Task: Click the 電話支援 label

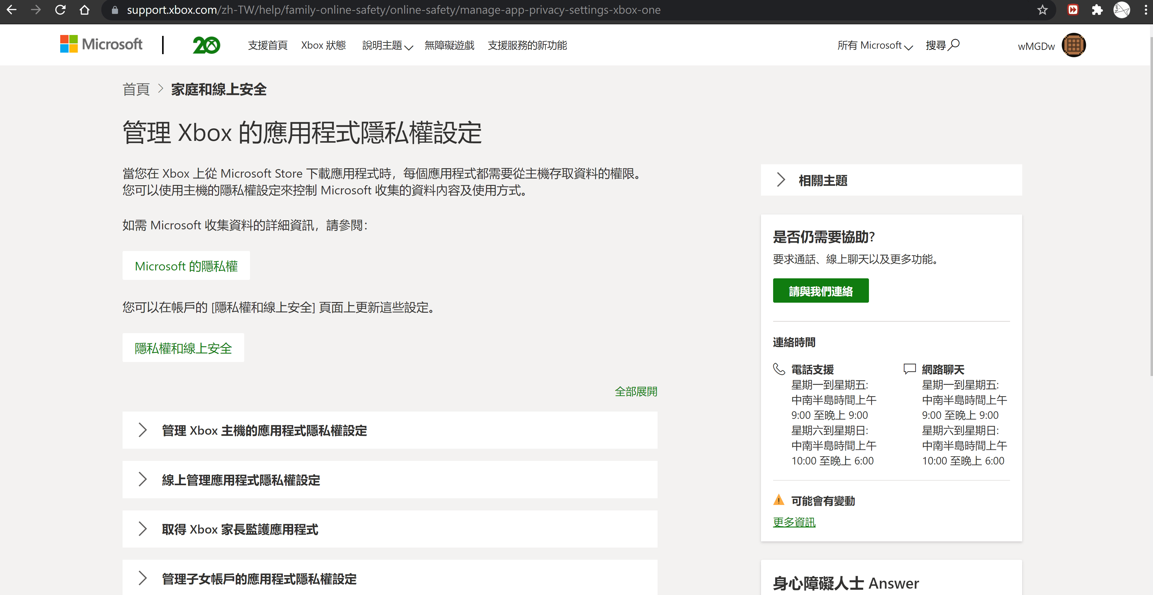Action: tap(812, 369)
